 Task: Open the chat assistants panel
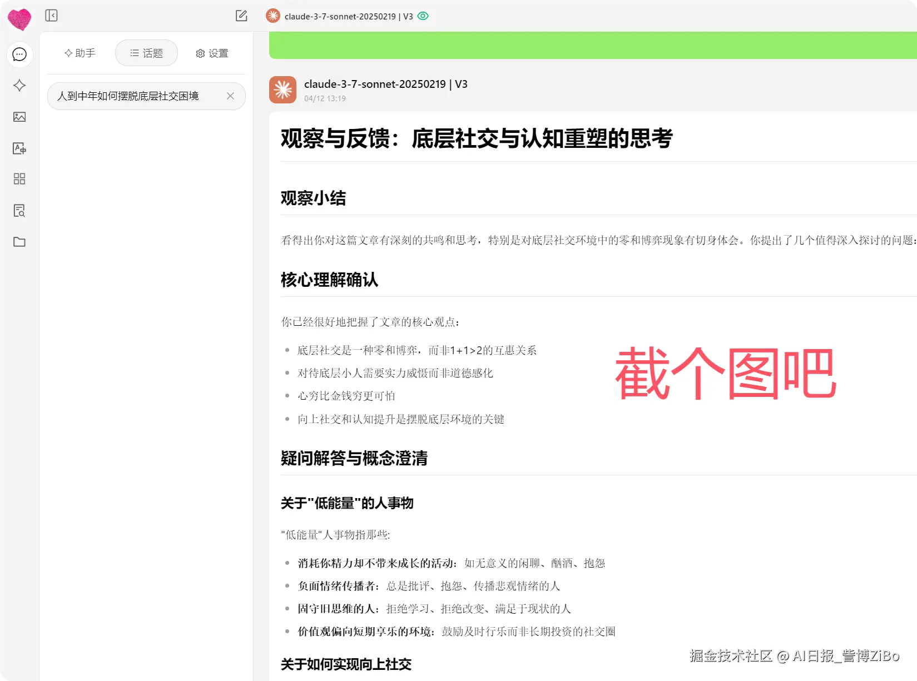(x=19, y=54)
